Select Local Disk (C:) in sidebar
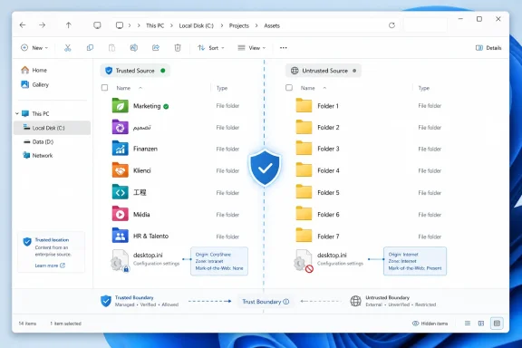Screen dimensions: 522x348 coord(52,128)
